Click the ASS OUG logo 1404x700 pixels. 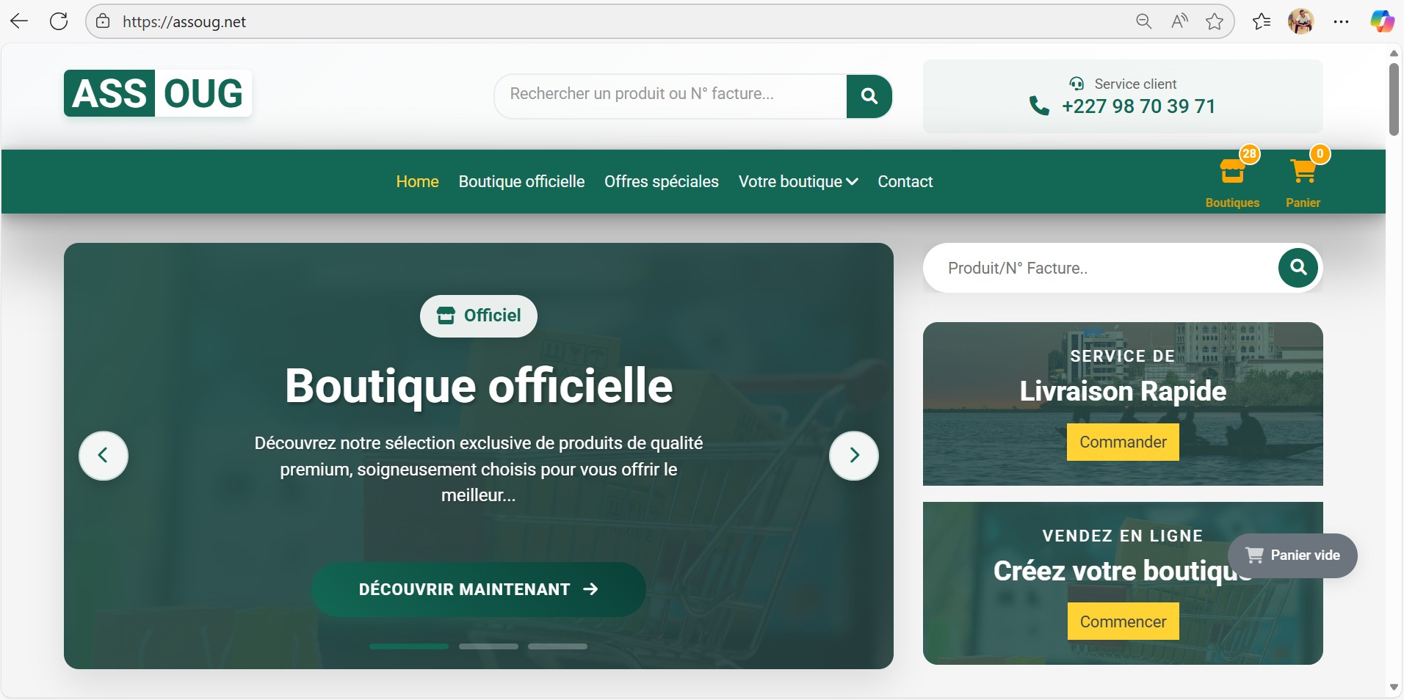click(x=156, y=93)
